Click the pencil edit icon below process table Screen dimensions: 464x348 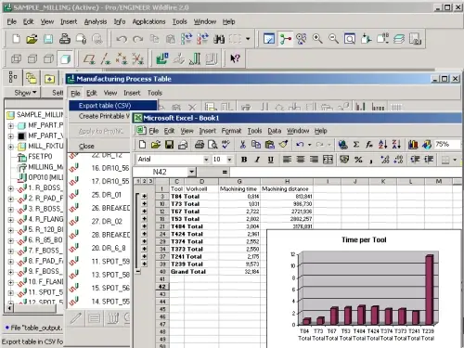coord(76,318)
